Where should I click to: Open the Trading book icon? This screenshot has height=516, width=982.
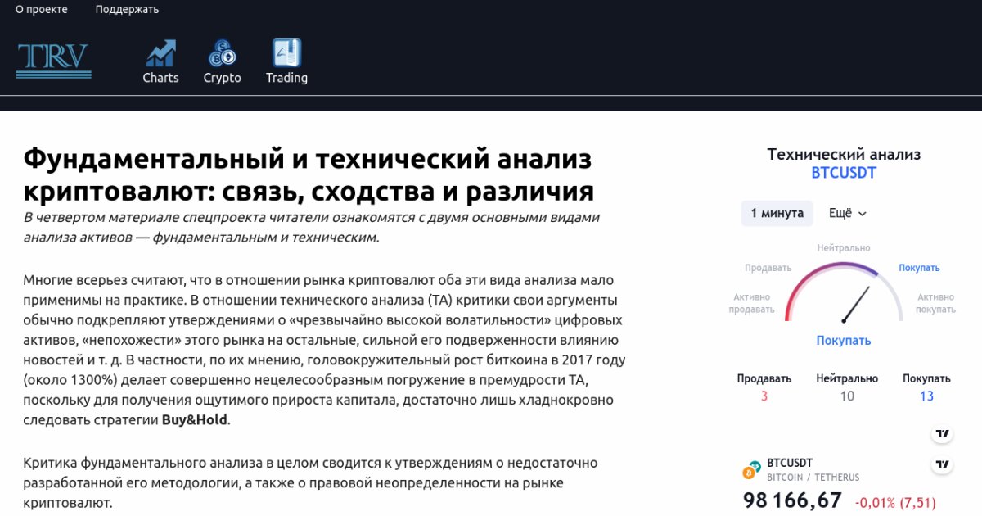[286, 54]
